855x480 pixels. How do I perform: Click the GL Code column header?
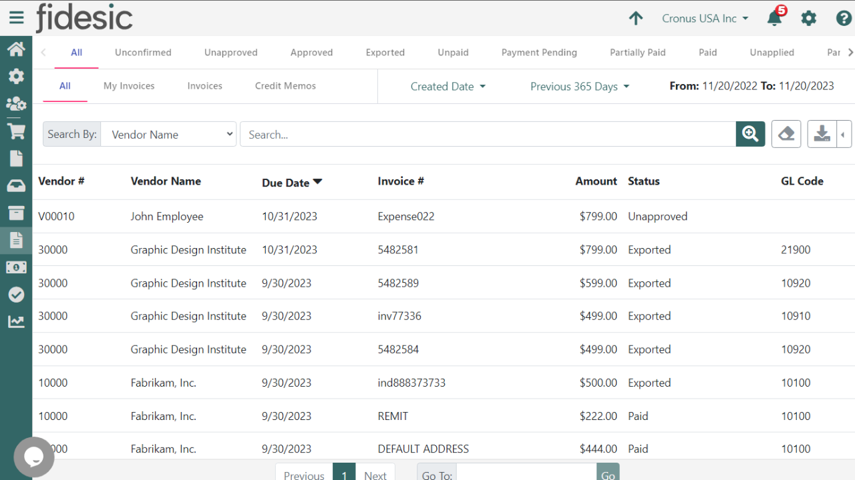pos(802,181)
